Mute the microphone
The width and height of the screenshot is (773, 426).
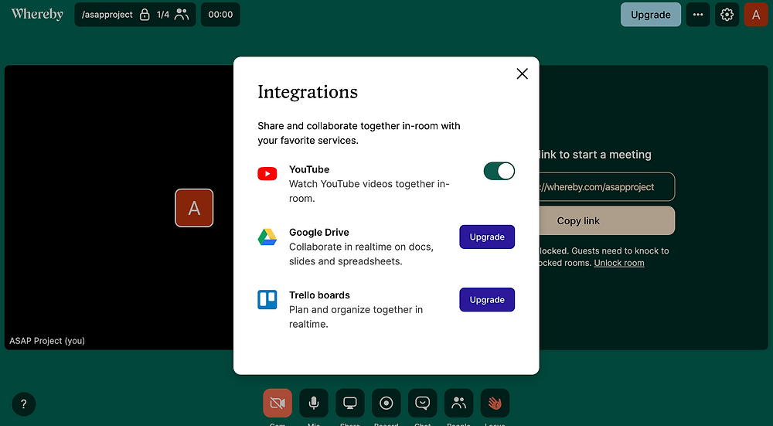coord(314,403)
